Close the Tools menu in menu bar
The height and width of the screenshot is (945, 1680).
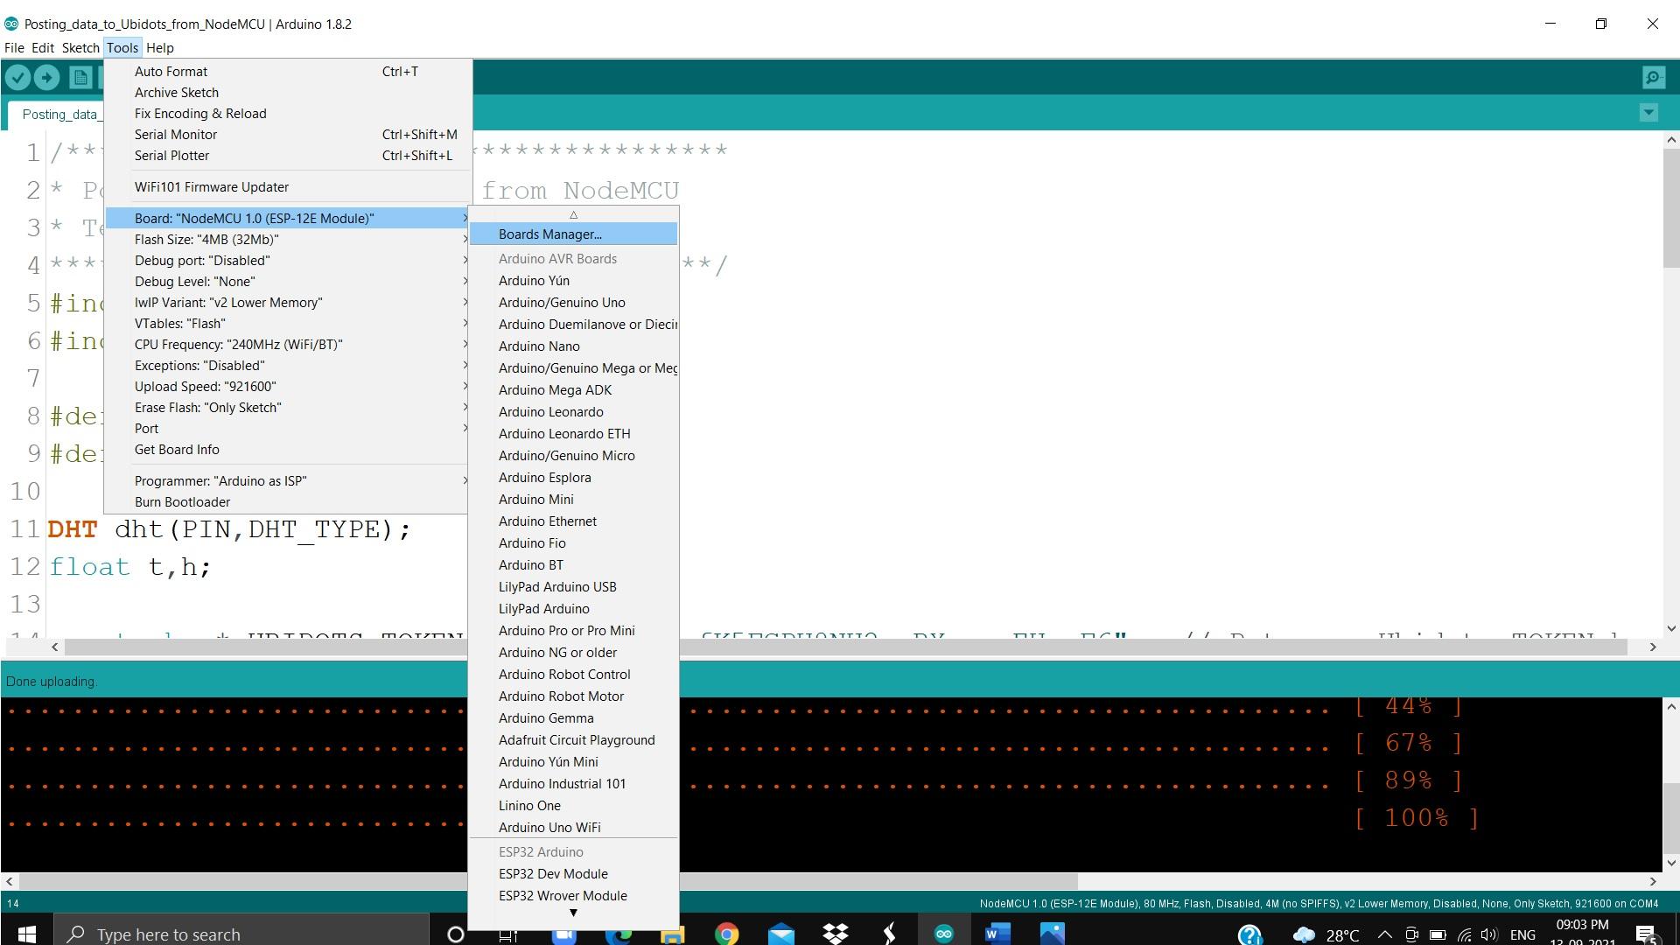pos(122,48)
